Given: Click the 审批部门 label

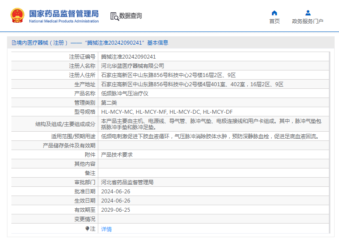Looking at the screenshot, I should 85,182.
